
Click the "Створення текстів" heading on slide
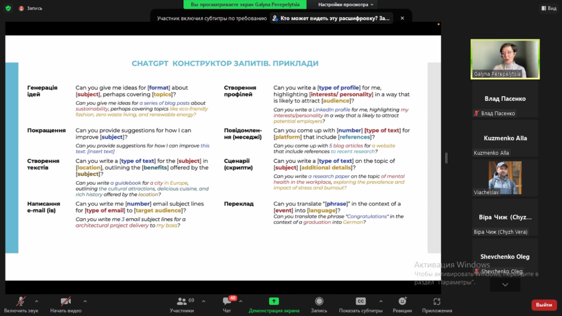pos(43,164)
